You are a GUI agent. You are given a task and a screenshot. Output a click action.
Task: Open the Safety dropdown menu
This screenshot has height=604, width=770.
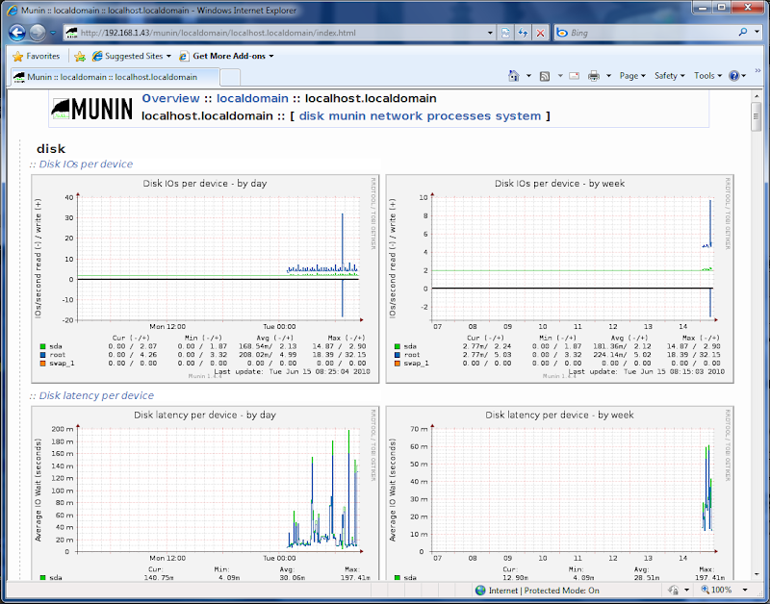(x=669, y=76)
